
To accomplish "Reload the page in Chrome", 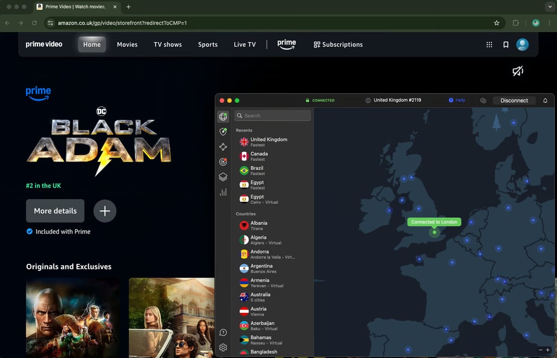I will point(34,23).
